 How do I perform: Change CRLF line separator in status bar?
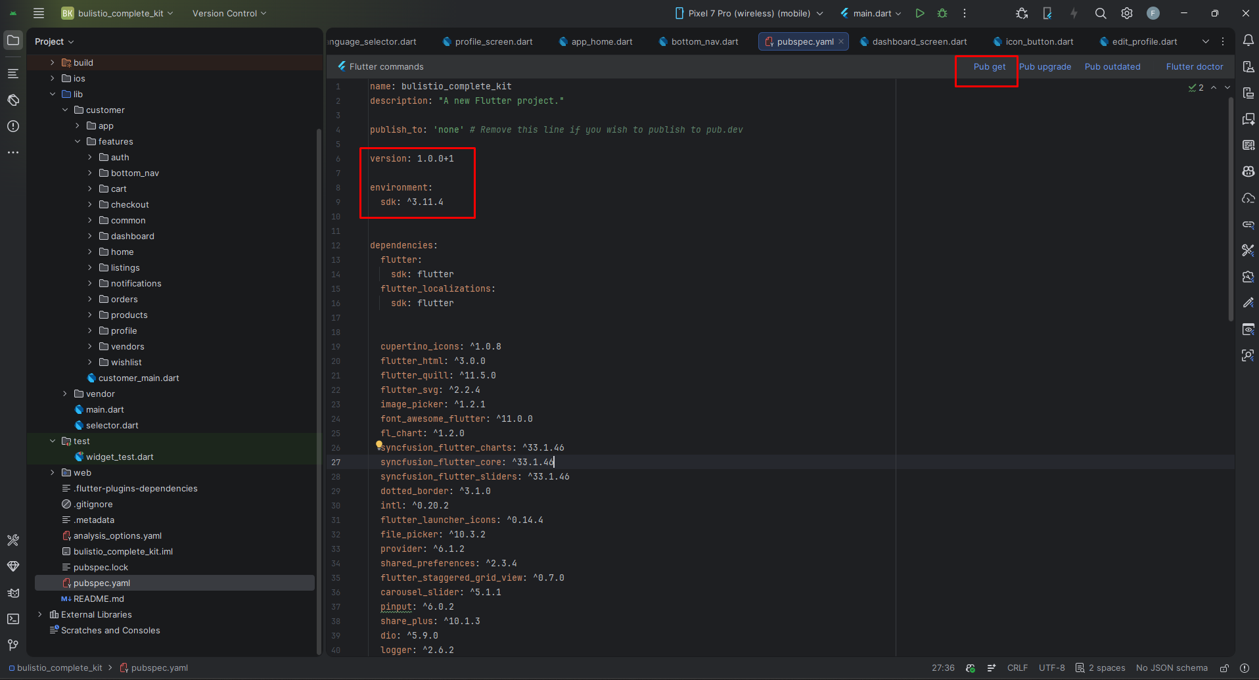1017,668
